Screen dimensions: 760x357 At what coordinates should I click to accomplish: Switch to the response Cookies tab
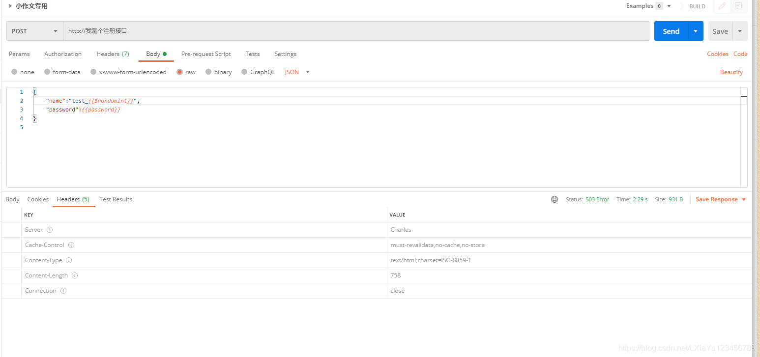[x=38, y=199]
